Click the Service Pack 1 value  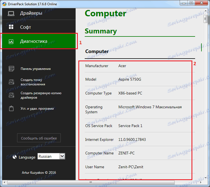tap(130, 126)
